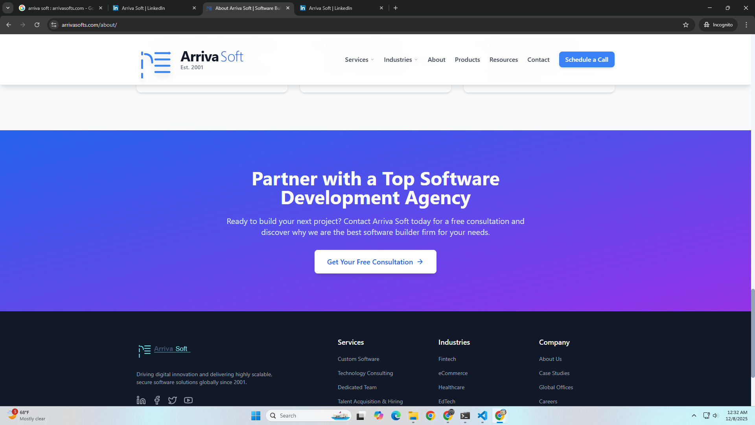Click the Schedule a Call button
Screen dimensions: 755x425
click(586, 60)
